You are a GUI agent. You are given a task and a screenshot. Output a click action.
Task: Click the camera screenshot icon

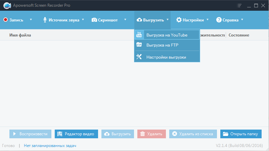pyautogui.click(x=94, y=20)
